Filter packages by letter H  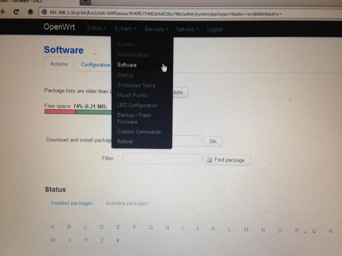click(167, 228)
